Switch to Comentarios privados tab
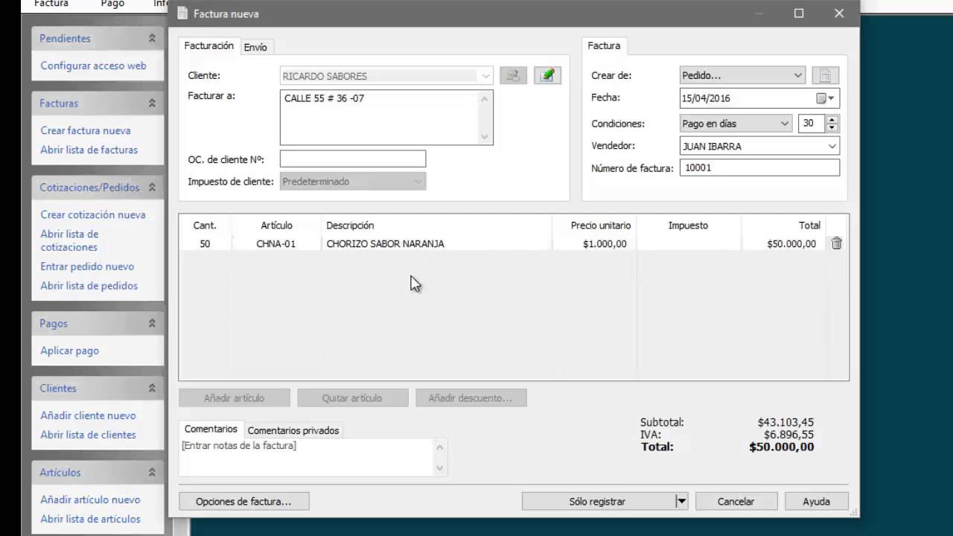Viewport: 953px width, 536px height. point(293,430)
